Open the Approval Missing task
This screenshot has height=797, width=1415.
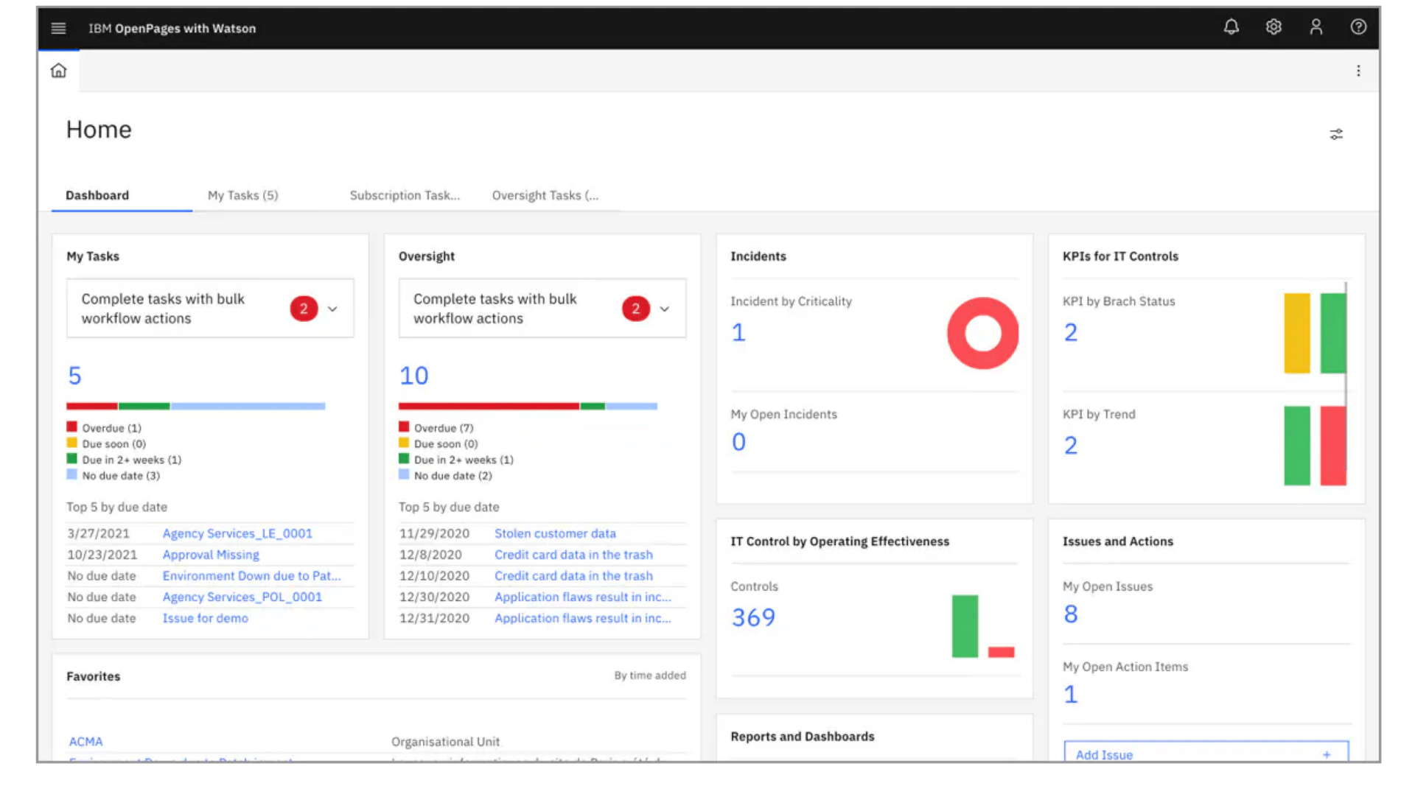(x=210, y=555)
